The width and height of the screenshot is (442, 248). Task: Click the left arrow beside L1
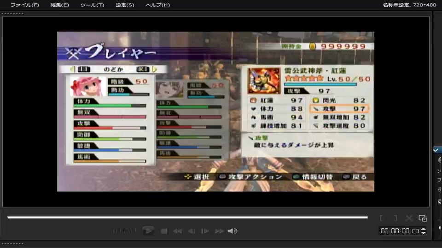pyautogui.click(x=72, y=69)
